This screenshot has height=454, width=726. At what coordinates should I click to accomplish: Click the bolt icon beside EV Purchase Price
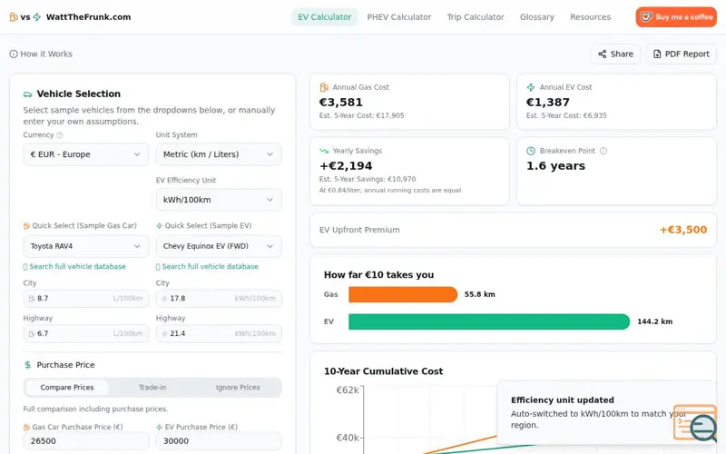pyautogui.click(x=160, y=427)
